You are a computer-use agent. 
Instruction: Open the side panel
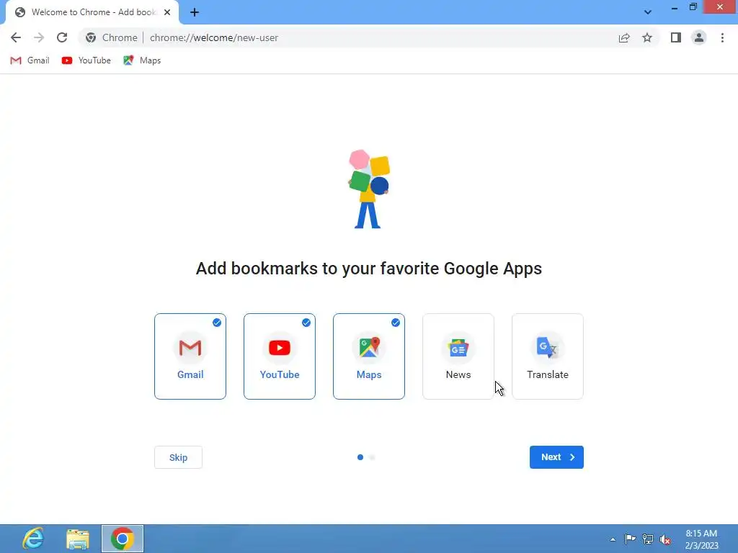(676, 37)
